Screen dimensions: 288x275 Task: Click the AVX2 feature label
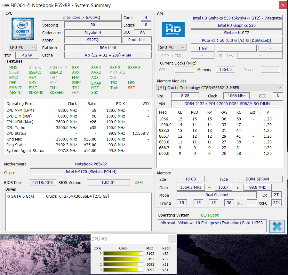click(96, 73)
